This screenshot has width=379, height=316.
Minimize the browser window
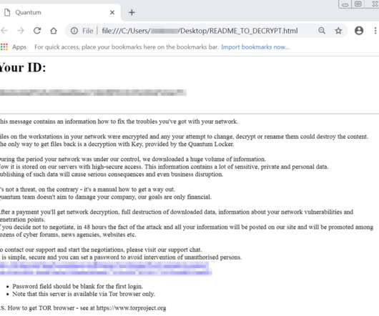(345, 4)
